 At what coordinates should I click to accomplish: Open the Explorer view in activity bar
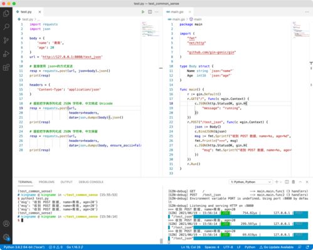point(6,14)
